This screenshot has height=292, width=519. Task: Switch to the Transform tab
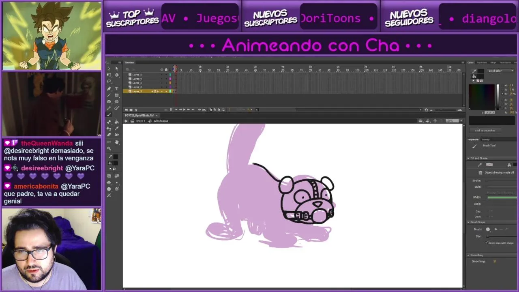coord(505,62)
